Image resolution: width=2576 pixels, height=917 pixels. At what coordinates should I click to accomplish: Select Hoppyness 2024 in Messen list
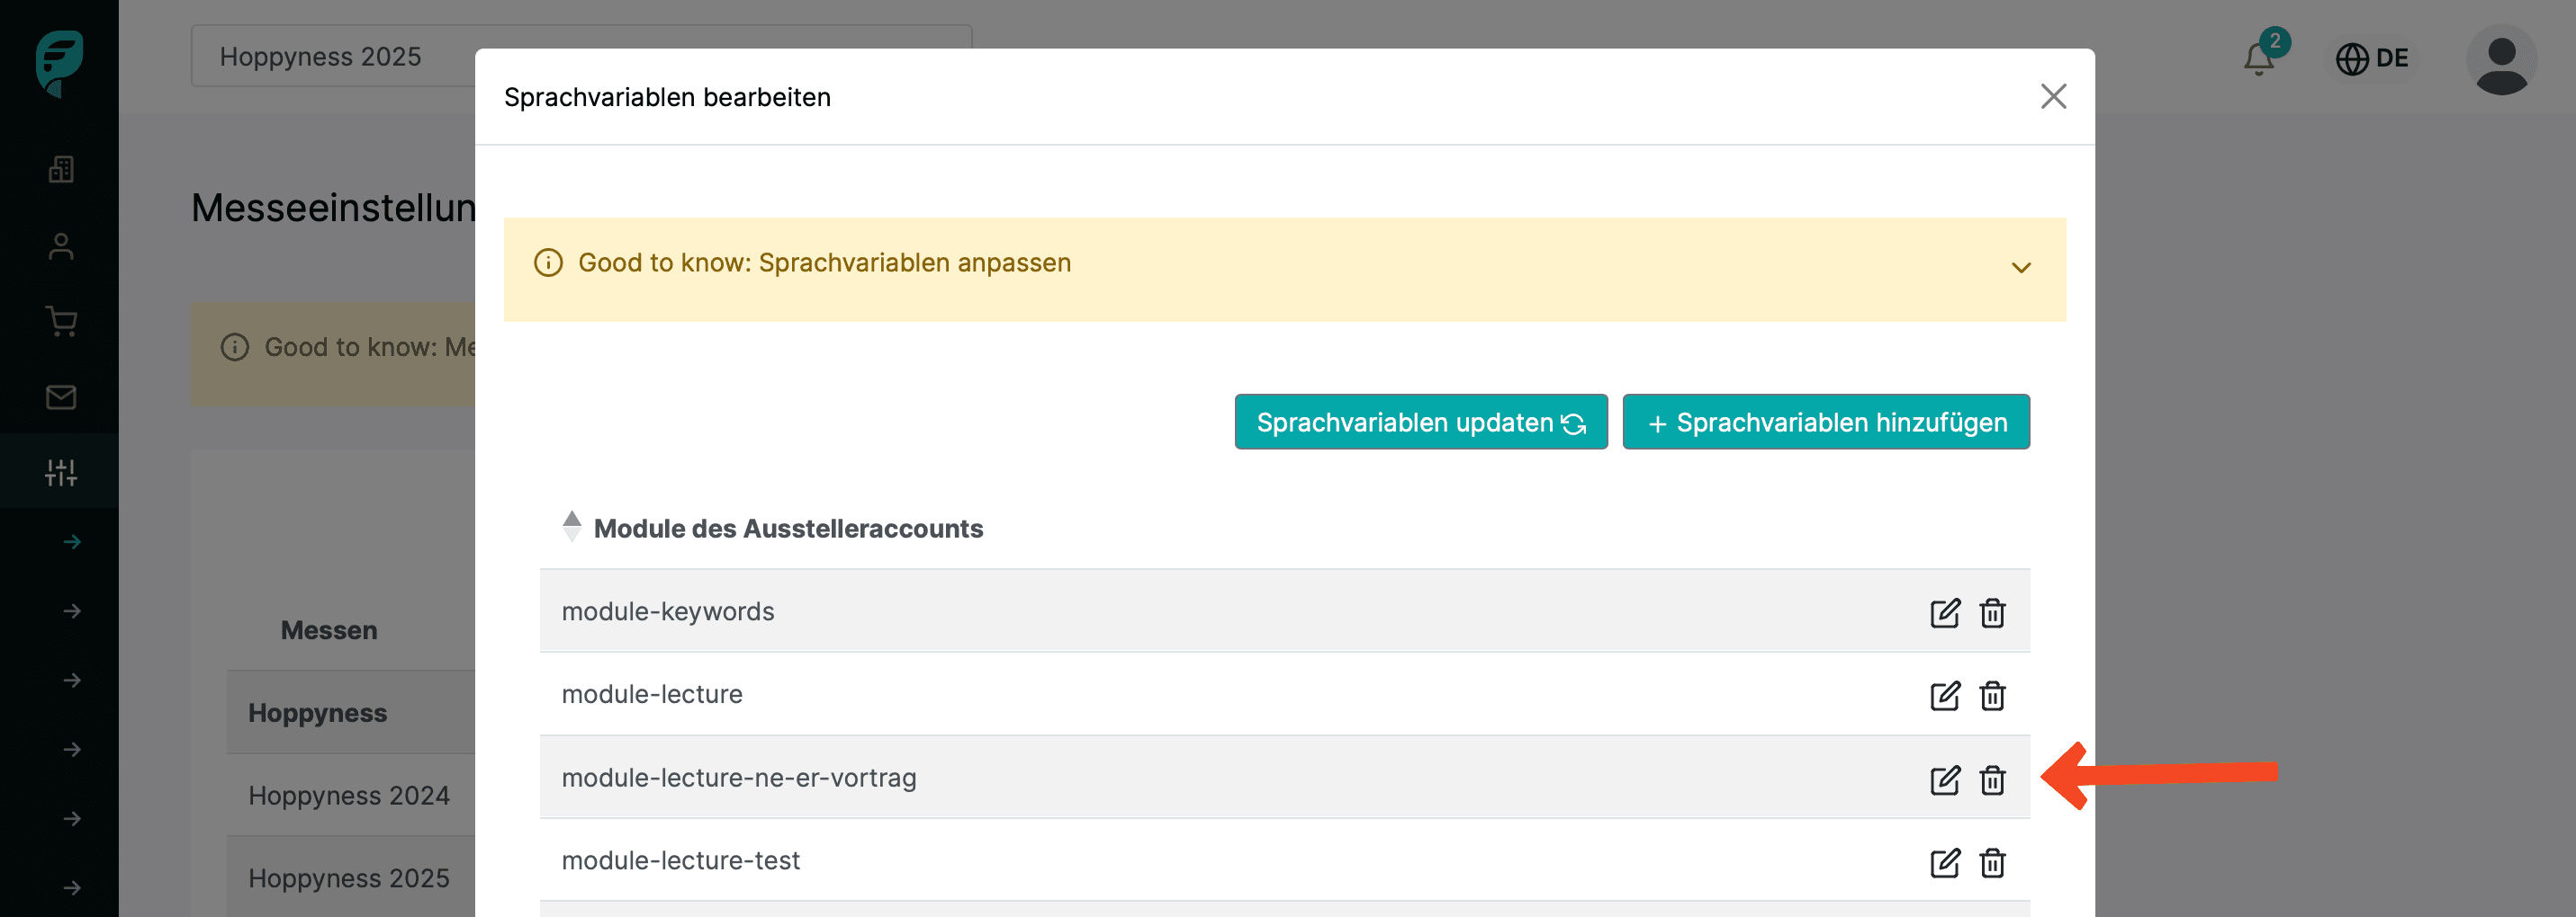pyautogui.click(x=349, y=795)
